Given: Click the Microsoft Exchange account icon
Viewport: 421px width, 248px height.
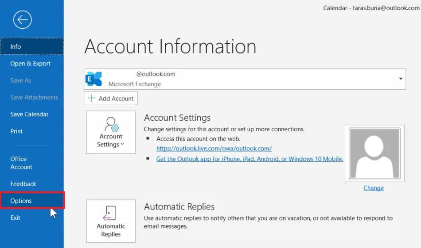Looking at the screenshot, I should pos(94,79).
